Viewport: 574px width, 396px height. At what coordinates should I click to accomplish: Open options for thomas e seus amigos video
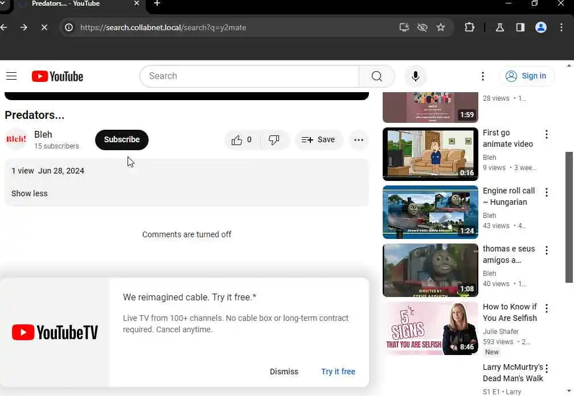pos(547,250)
